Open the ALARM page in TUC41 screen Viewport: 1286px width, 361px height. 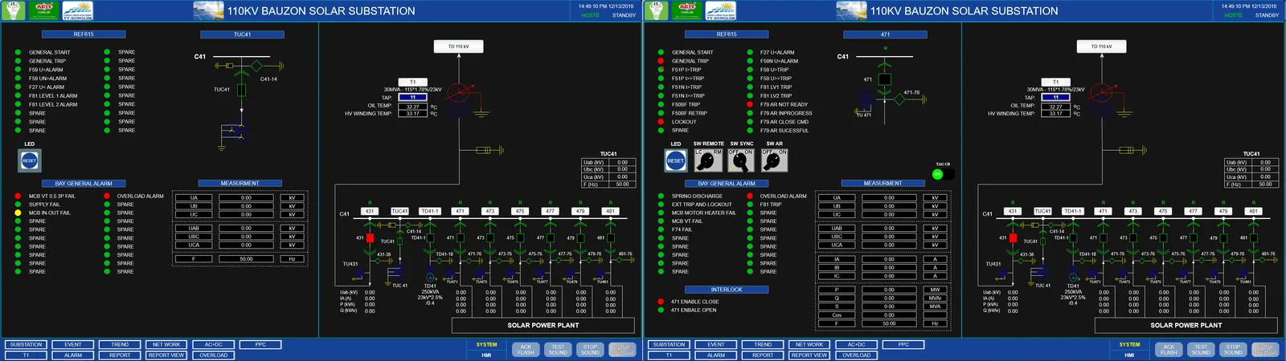coord(73,355)
